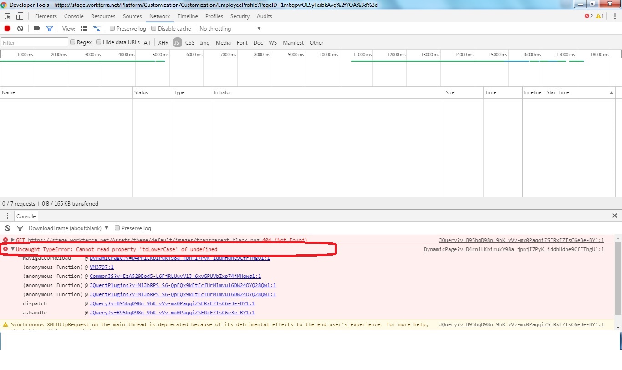622x370 pixels.
Task: Collapse the Uncaught TypeError stack trace
Action: 13,249
